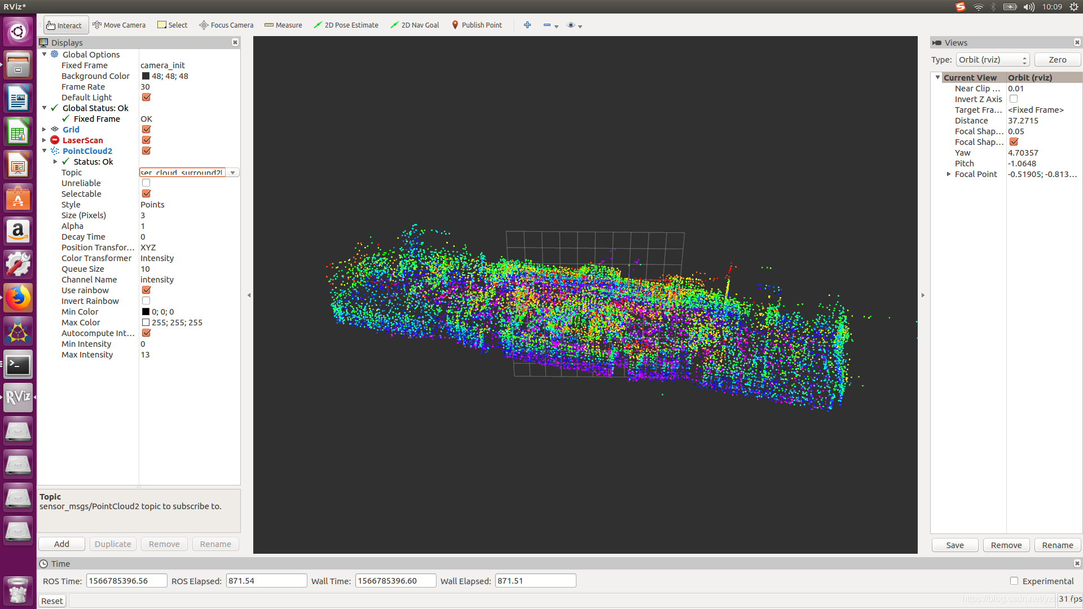Open the Topic dropdown arrow
The width and height of the screenshot is (1083, 609).
pyautogui.click(x=232, y=173)
